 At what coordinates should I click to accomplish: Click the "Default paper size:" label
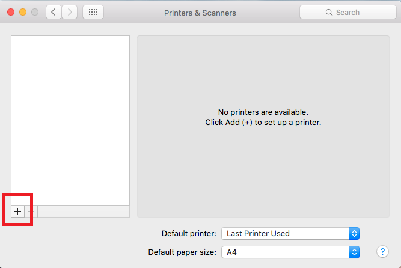(x=182, y=252)
